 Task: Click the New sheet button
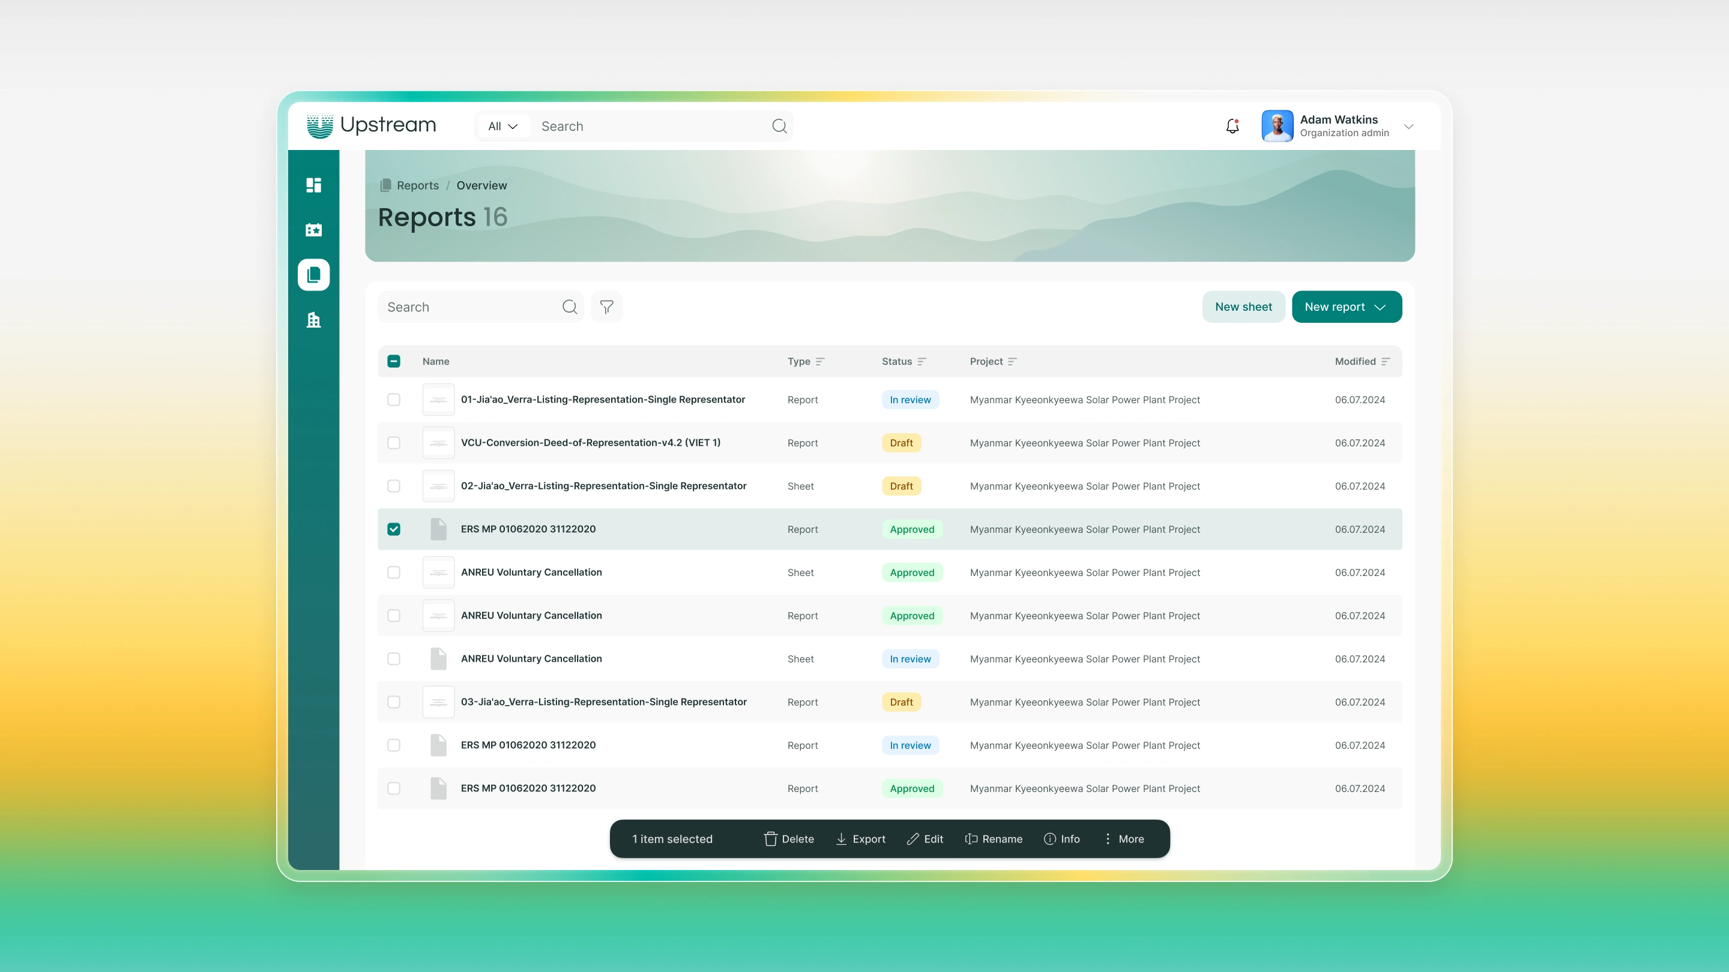(x=1243, y=307)
